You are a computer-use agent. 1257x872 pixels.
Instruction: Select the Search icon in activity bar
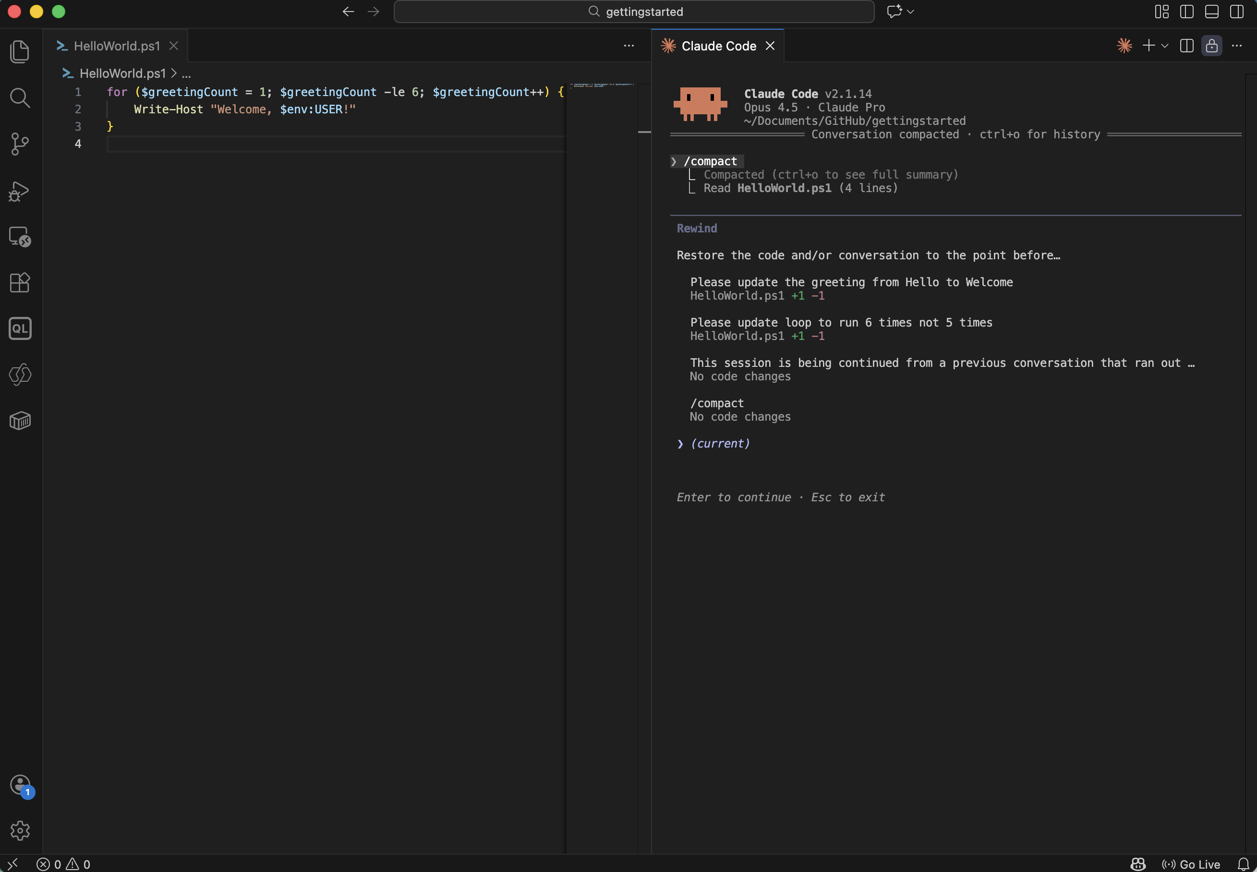20,98
